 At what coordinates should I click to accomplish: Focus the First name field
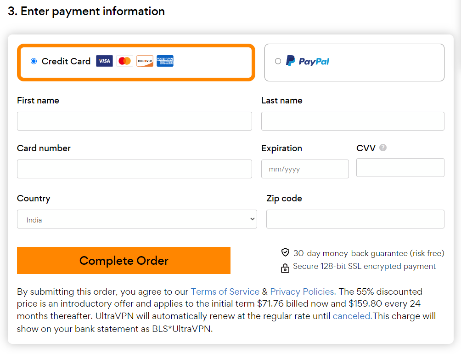[135, 121]
